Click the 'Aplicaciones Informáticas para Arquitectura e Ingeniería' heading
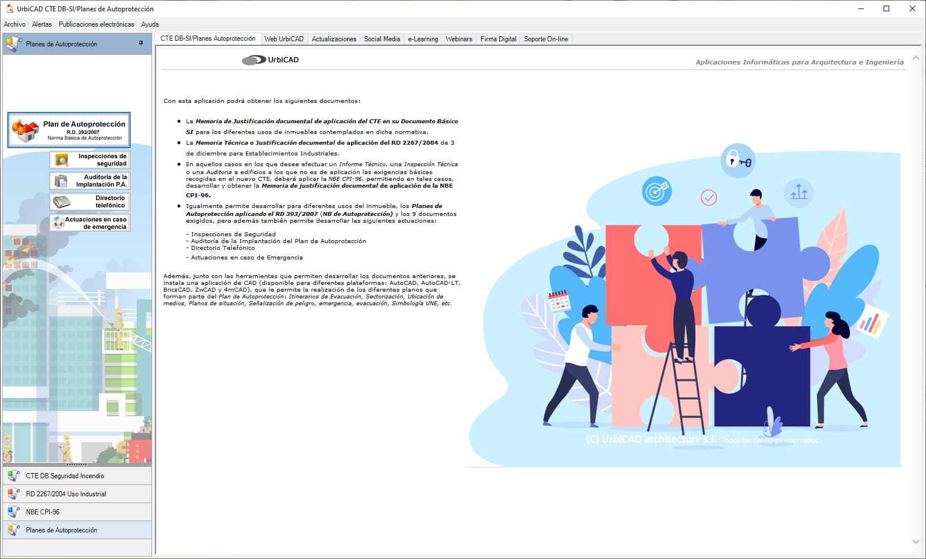This screenshot has width=926, height=559. tap(799, 62)
